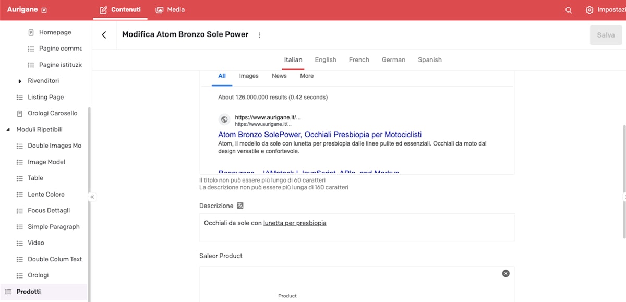The image size is (626, 302).
Task: Collapse the Moduli Ripetibili section
Action: (8, 129)
